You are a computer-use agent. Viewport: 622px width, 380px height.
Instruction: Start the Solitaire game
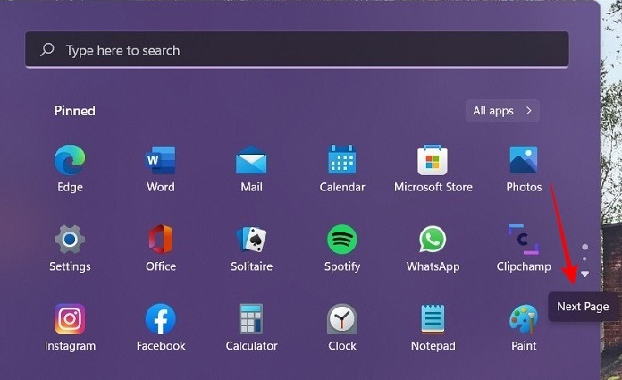(251, 240)
